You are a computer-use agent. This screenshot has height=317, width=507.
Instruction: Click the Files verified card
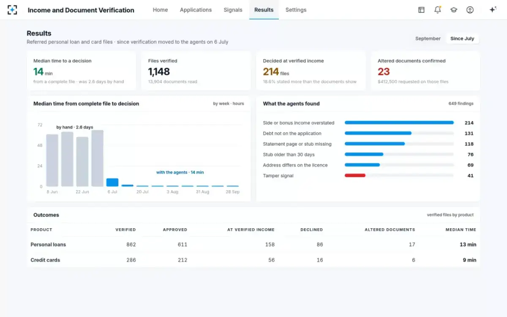click(196, 71)
